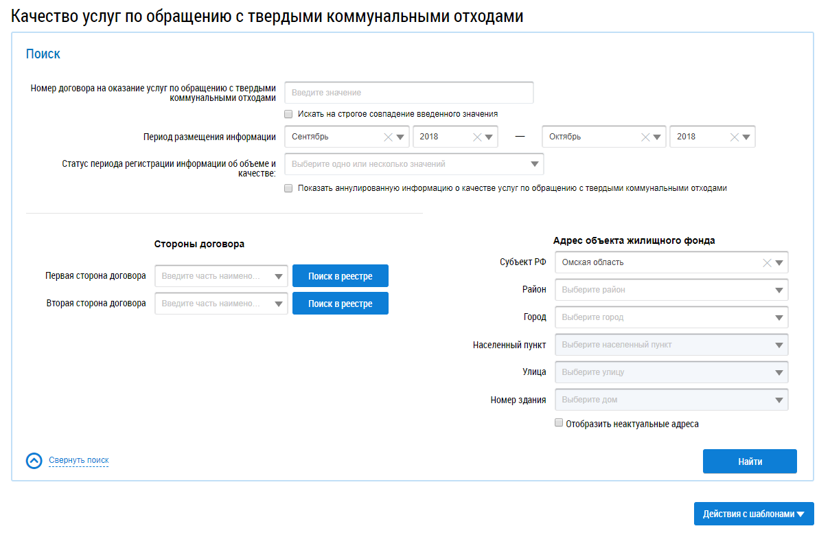Open the Сентябрь month dropdown arrow
Screen dimensions: 830x535
coord(401,137)
